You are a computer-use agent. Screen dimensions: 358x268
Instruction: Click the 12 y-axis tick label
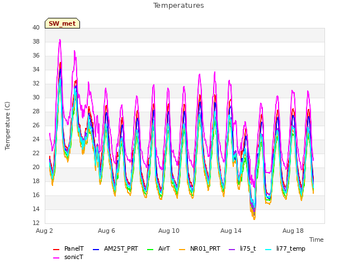[x=36, y=223]
